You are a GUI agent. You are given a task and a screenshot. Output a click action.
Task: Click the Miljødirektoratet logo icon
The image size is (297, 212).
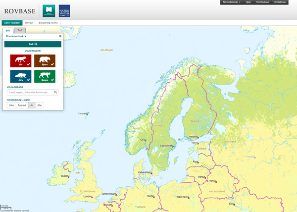point(49,10)
